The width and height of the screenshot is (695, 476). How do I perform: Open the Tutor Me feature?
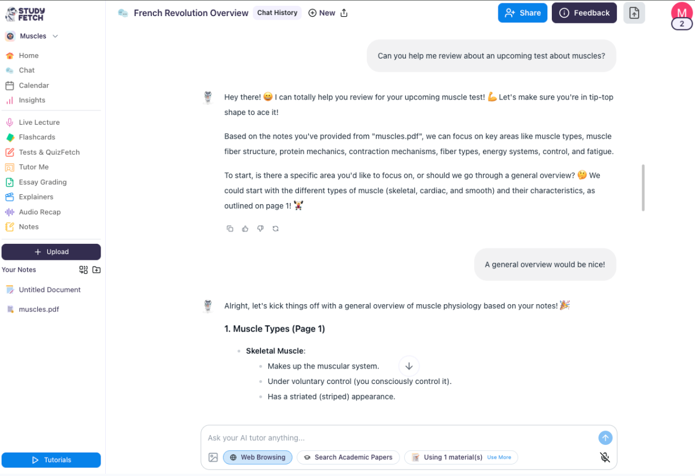coord(33,167)
